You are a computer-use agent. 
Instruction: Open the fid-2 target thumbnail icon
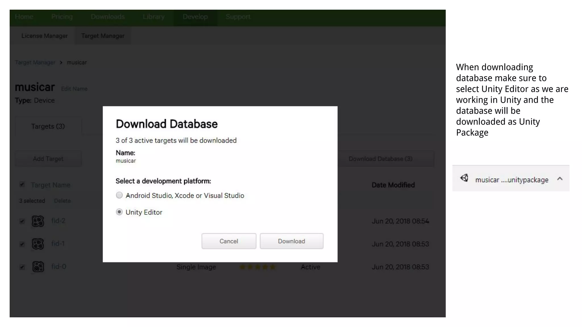(x=38, y=221)
